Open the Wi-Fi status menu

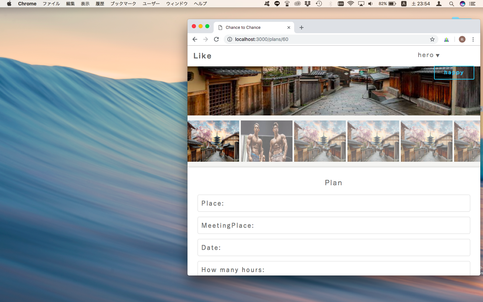[x=351, y=4]
